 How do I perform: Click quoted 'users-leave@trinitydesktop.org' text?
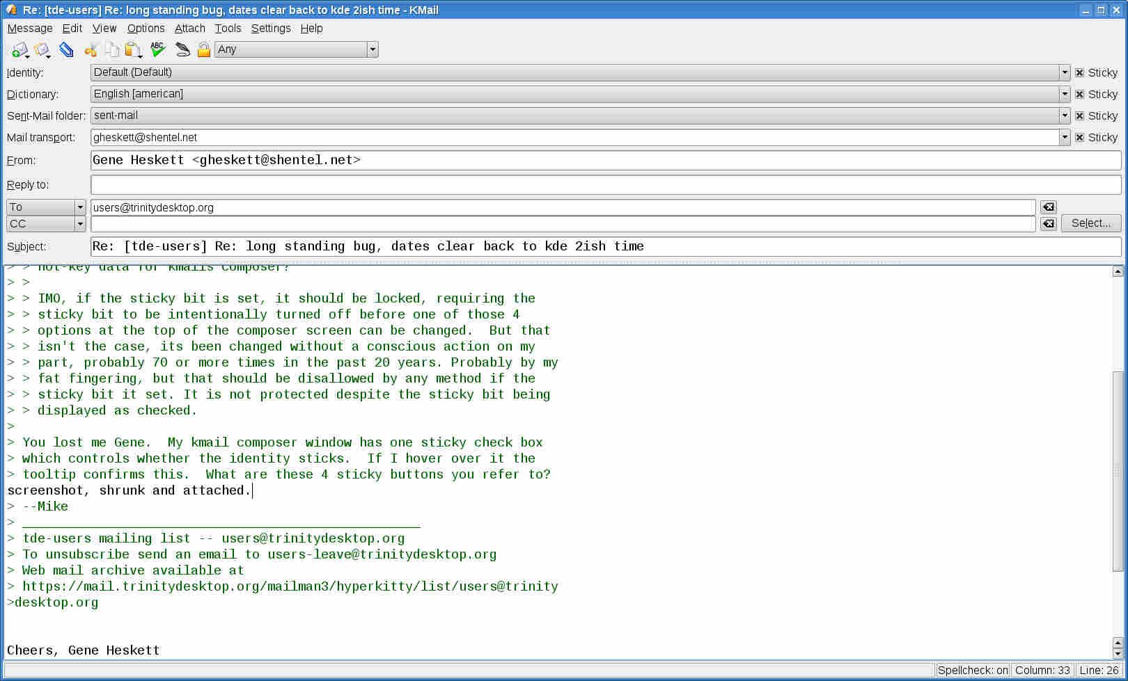(x=382, y=554)
